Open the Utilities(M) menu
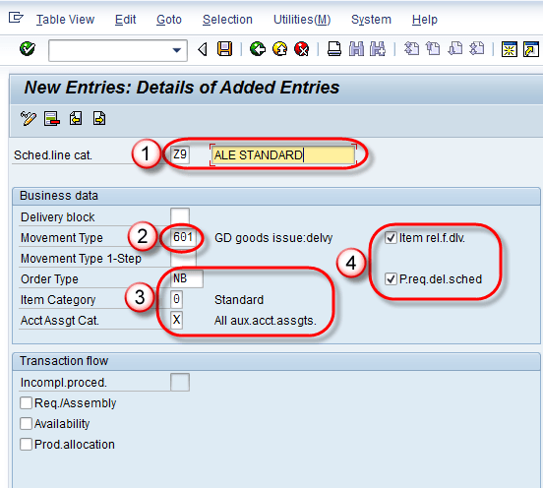The width and height of the screenshot is (543, 488). [x=302, y=20]
